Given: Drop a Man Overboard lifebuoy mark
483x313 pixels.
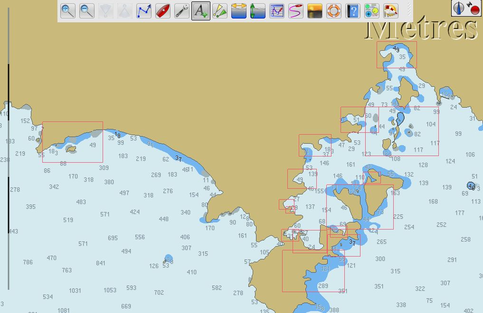Looking at the screenshot, I should pos(334,11).
